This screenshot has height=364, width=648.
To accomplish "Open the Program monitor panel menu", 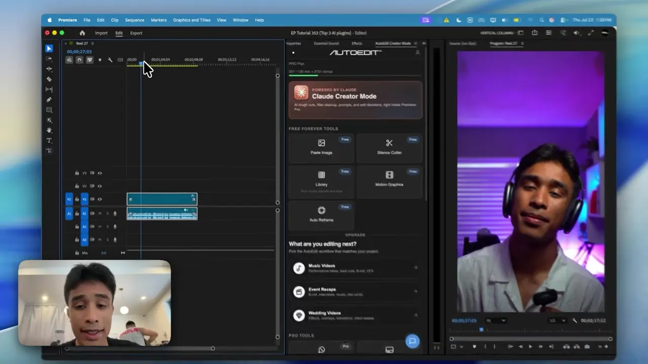I will pos(522,43).
